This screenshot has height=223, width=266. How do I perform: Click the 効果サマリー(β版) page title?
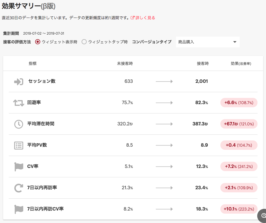pos(29,6)
